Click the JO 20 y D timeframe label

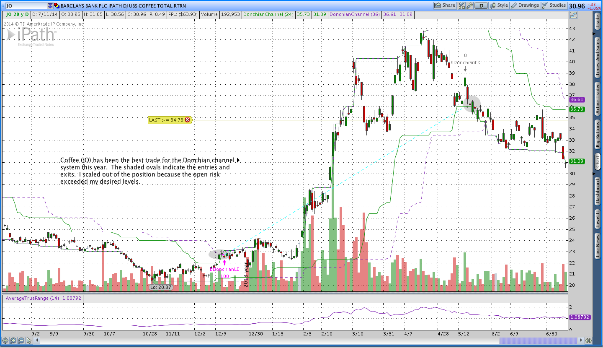tap(17, 14)
